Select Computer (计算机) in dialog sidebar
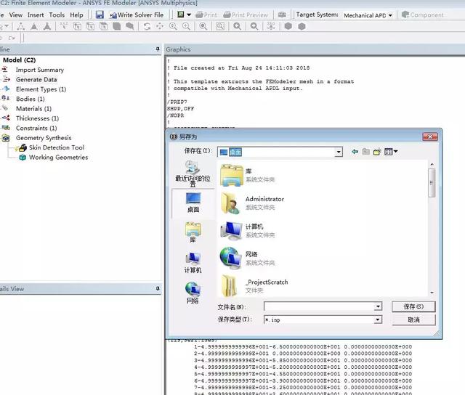Image resolution: width=465 pixels, height=395 pixels. 193,263
